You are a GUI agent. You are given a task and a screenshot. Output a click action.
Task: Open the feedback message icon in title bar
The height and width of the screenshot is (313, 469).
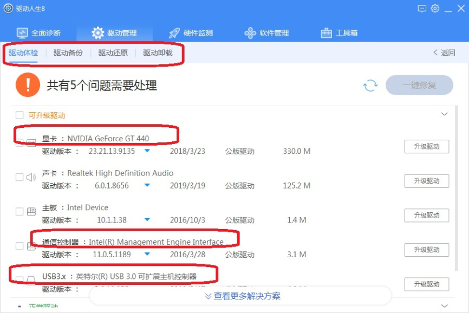(x=422, y=8)
